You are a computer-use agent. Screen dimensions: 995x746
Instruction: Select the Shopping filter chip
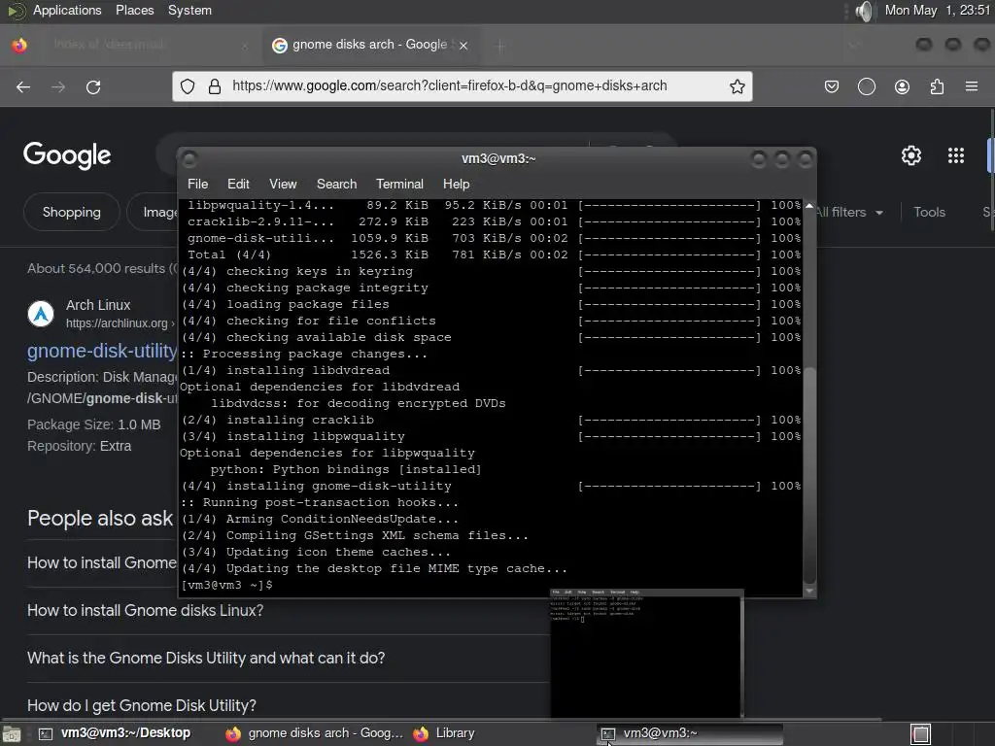[x=71, y=212]
